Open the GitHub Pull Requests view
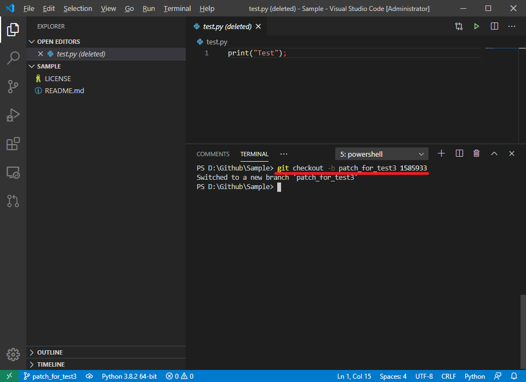This screenshot has width=526, height=382. click(x=13, y=201)
